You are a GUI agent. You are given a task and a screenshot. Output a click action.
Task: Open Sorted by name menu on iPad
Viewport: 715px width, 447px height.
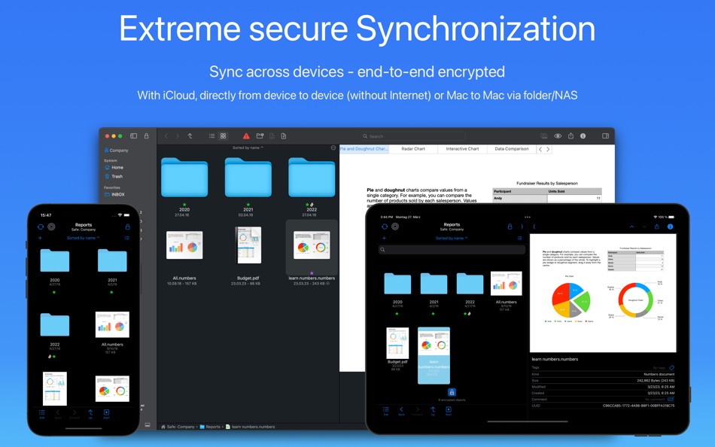coord(452,238)
